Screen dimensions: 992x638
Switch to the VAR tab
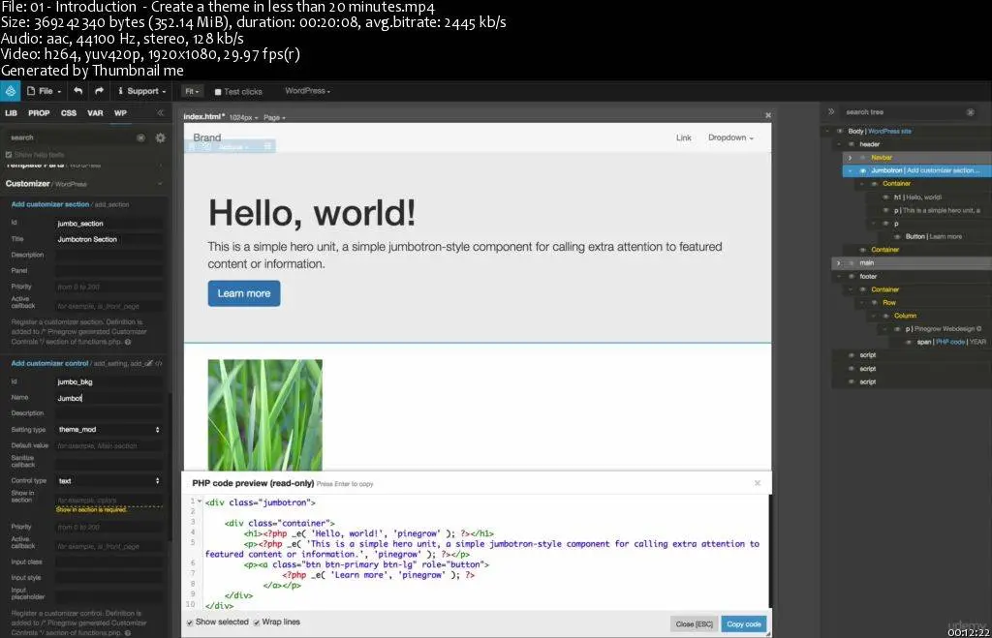point(95,113)
